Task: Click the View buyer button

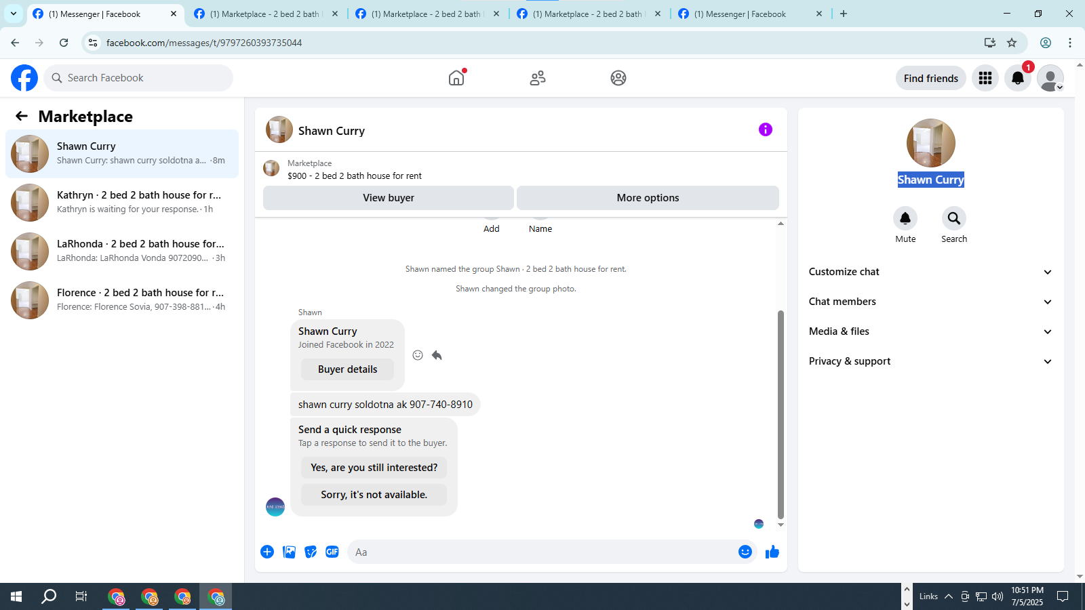Action: pos(389,198)
